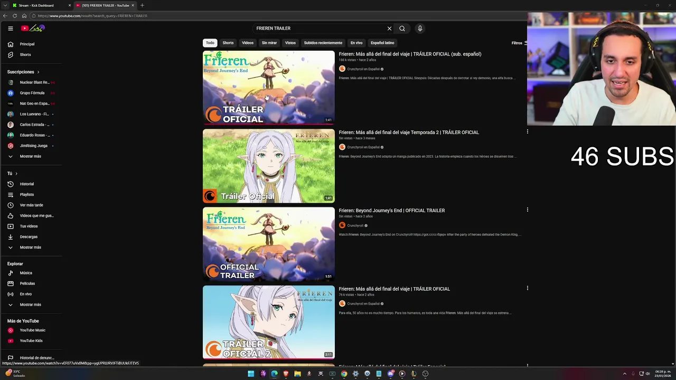Open Ver más tarde in the sidebar
This screenshot has width=676, height=380.
tap(31, 205)
